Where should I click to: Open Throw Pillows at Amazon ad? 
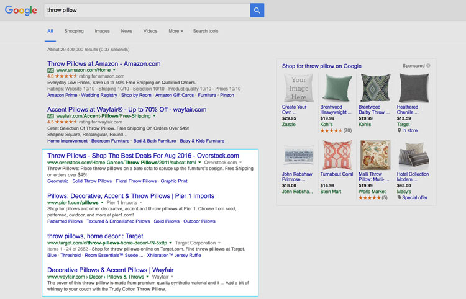point(104,63)
